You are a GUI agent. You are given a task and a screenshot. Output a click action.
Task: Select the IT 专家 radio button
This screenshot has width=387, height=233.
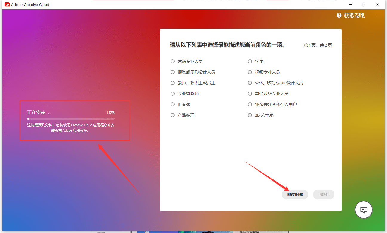click(x=173, y=104)
